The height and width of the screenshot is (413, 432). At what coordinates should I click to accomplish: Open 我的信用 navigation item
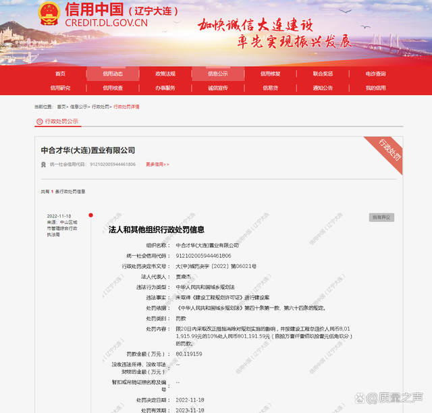point(375,88)
